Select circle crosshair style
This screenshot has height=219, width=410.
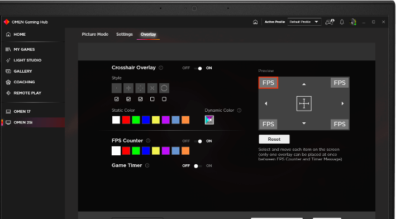point(164,88)
